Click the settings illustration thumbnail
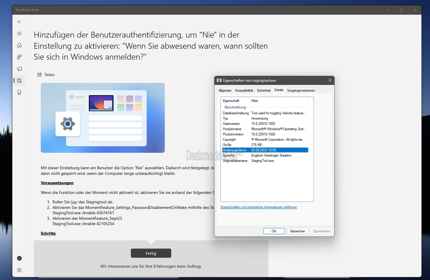430x280 pixels. [103, 118]
